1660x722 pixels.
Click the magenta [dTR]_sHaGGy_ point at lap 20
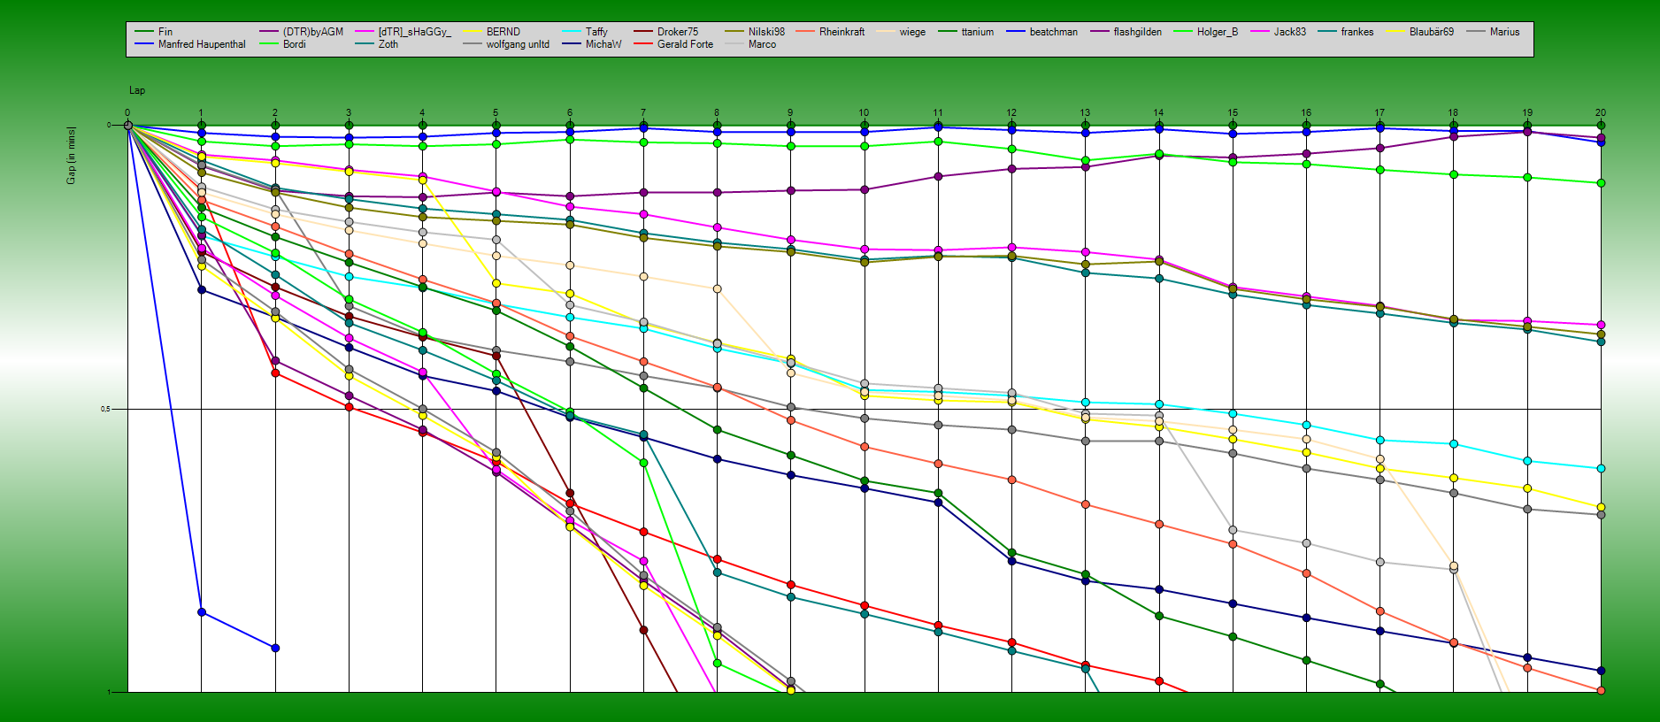tap(1601, 326)
